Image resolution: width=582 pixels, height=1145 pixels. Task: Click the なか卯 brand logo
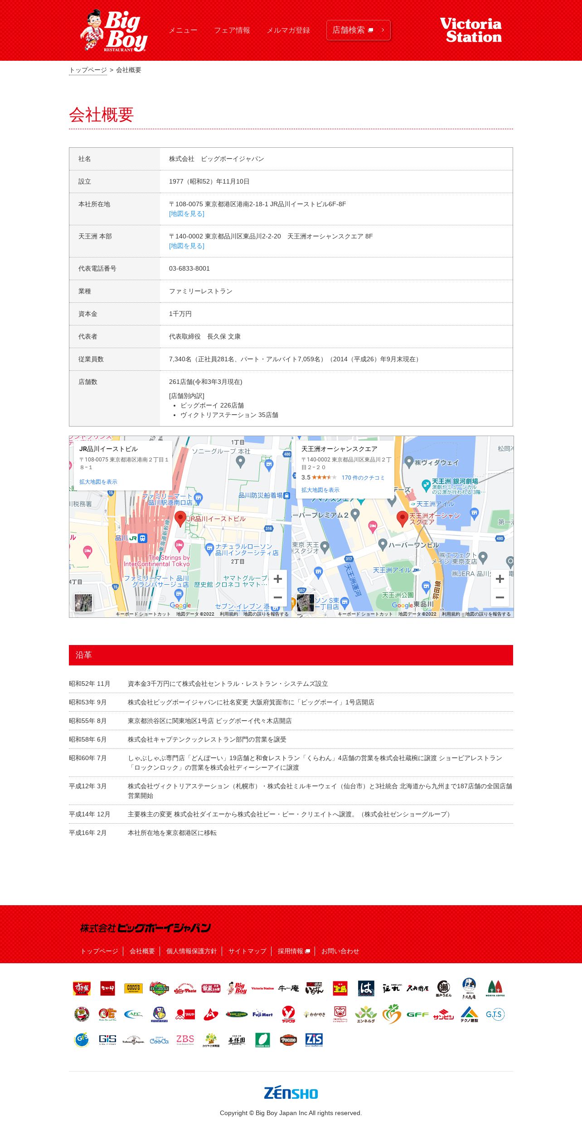click(107, 988)
